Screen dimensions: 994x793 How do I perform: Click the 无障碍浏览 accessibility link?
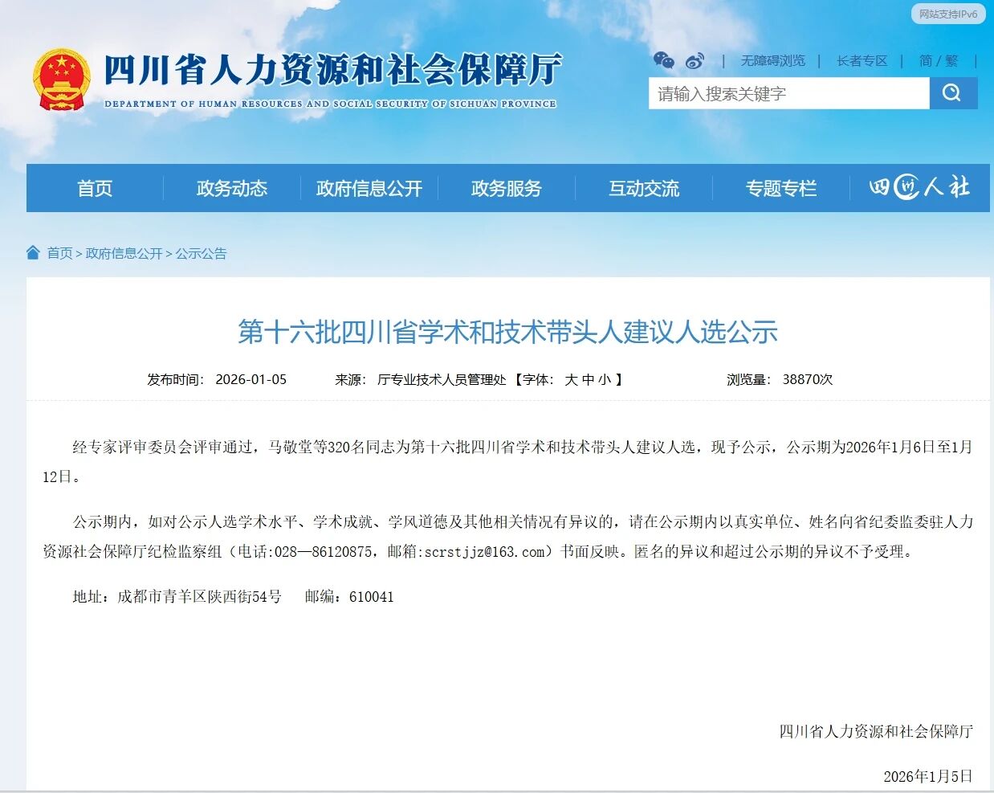click(x=772, y=61)
